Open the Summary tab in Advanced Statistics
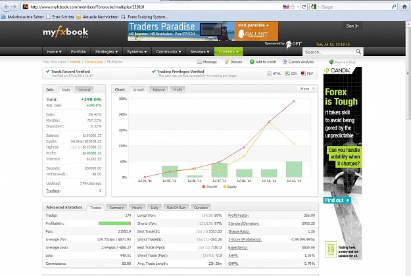 [x=116, y=208]
